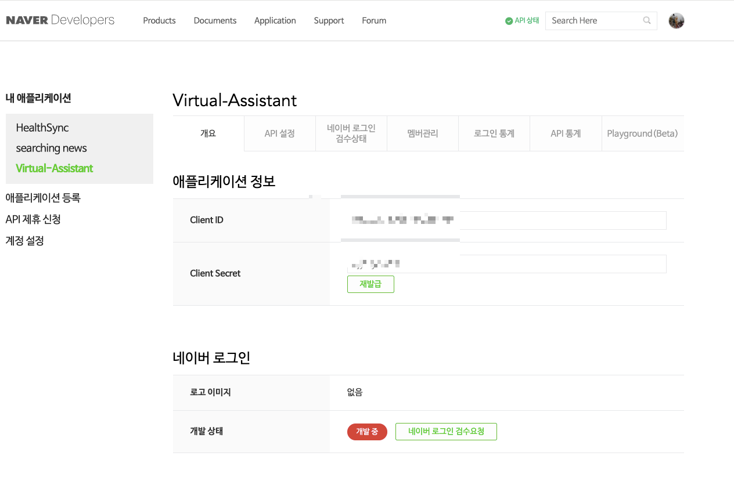Click the 네이버 로그인 section heading
The height and width of the screenshot is (485, 734).
[x=211, y=358]
